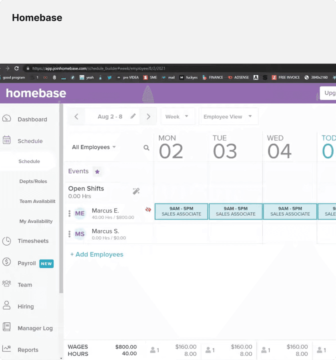This screenshot has height=360, width=336.
Task: Click Marcus S.'s empty Monday cell
Action: point(181,234)
